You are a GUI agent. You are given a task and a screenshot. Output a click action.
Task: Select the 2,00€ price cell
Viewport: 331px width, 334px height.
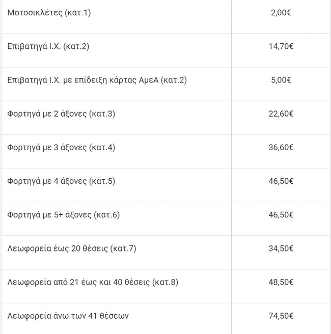pos(281,13)
